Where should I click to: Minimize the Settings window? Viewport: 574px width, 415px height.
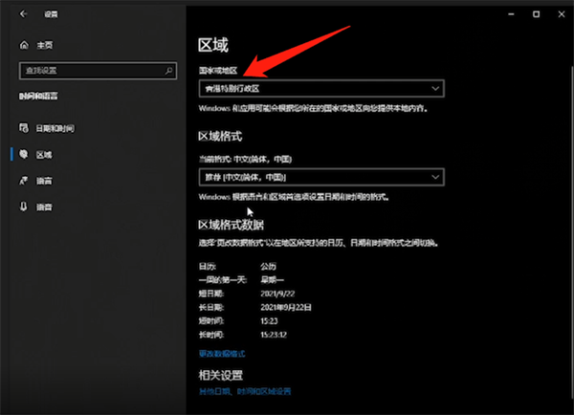coord(509,15)
